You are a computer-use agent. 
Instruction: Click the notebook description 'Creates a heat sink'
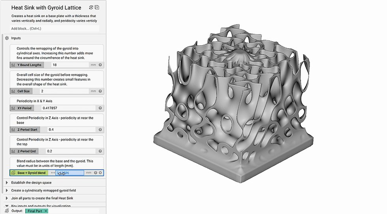pos(54,18)
